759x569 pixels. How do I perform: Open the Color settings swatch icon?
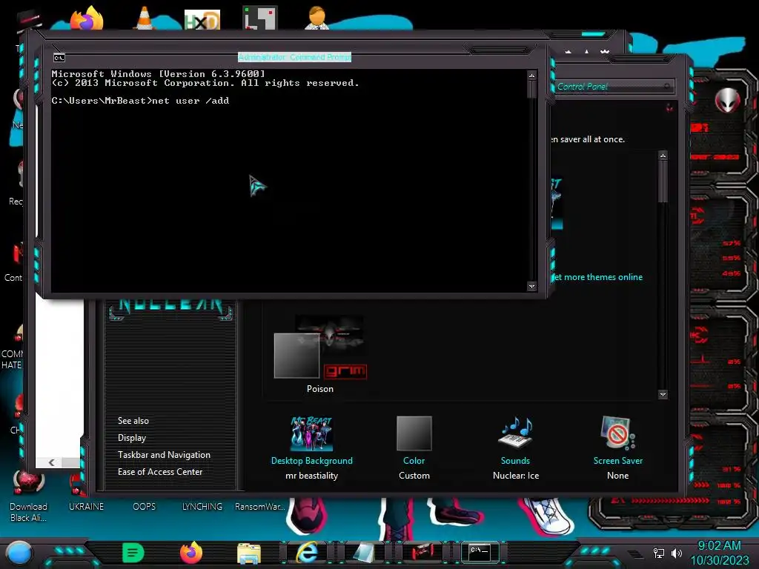pyautogui.click(x=414, y=433)
